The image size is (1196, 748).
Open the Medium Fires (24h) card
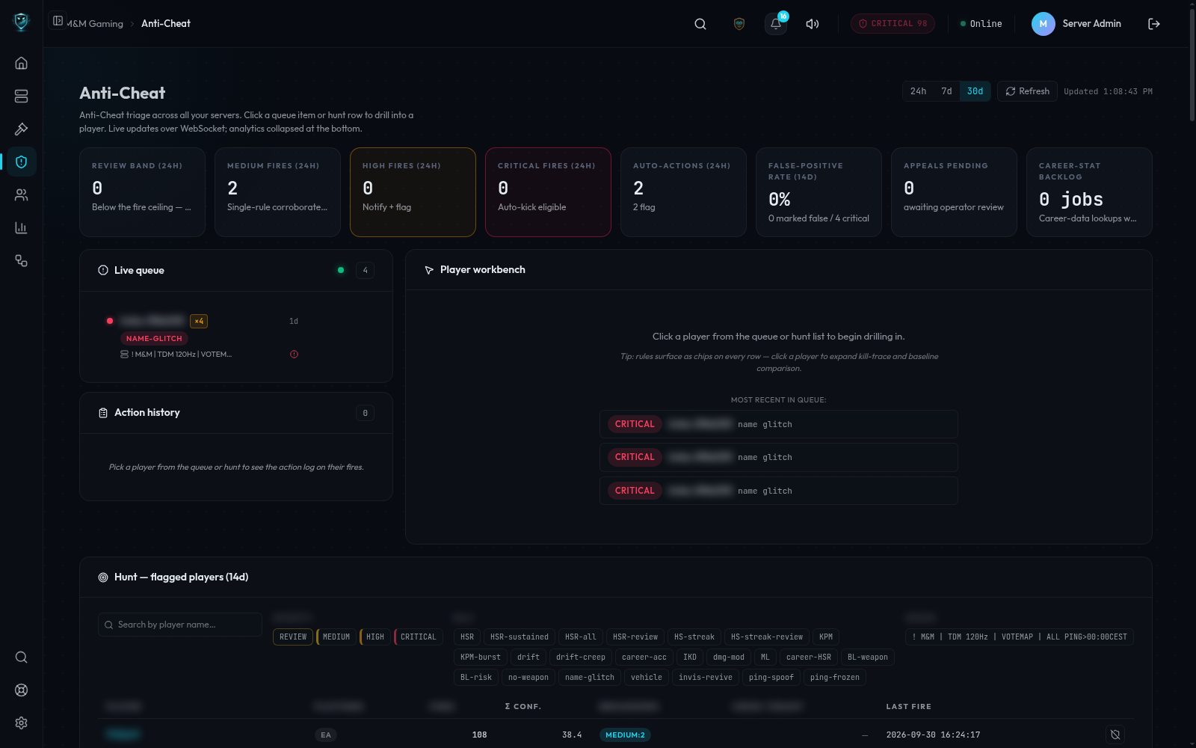point(277,192)
